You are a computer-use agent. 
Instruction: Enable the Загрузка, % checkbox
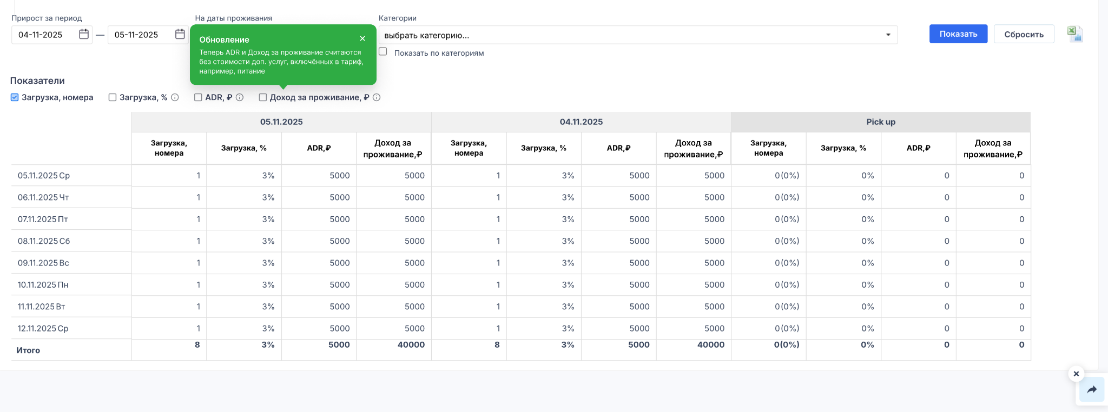113,97
